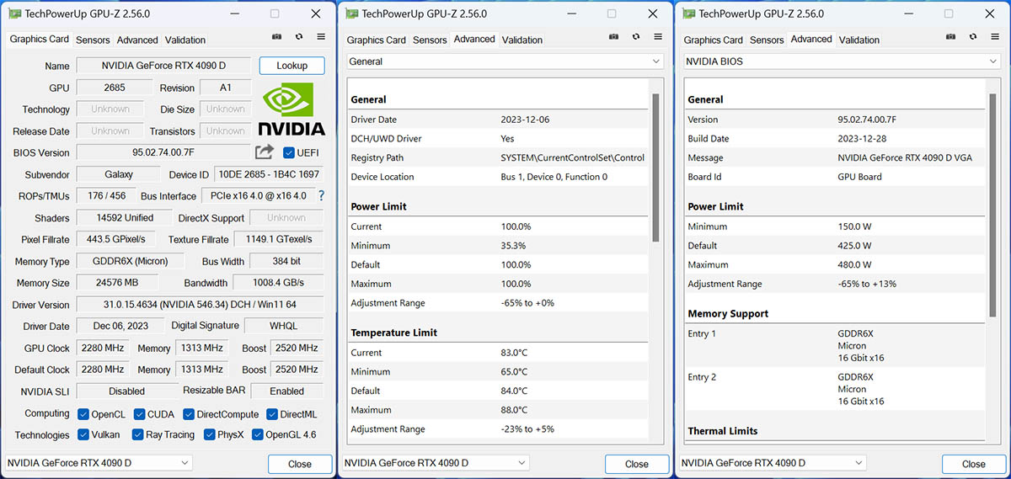Open the hamburger menu in the right window
The image size is (1011, 479).
(x=995, y=37)
